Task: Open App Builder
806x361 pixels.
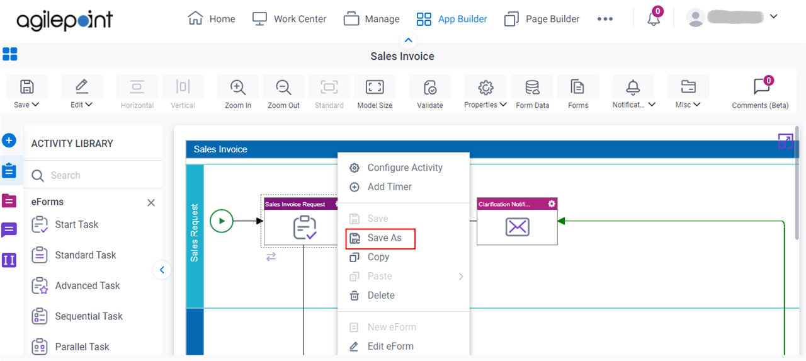Action: 452,19
